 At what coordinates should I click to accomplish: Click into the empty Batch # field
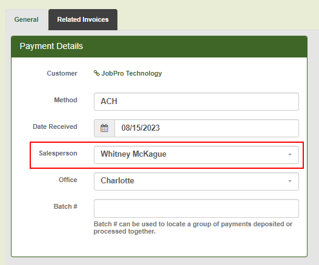[196, 208]
